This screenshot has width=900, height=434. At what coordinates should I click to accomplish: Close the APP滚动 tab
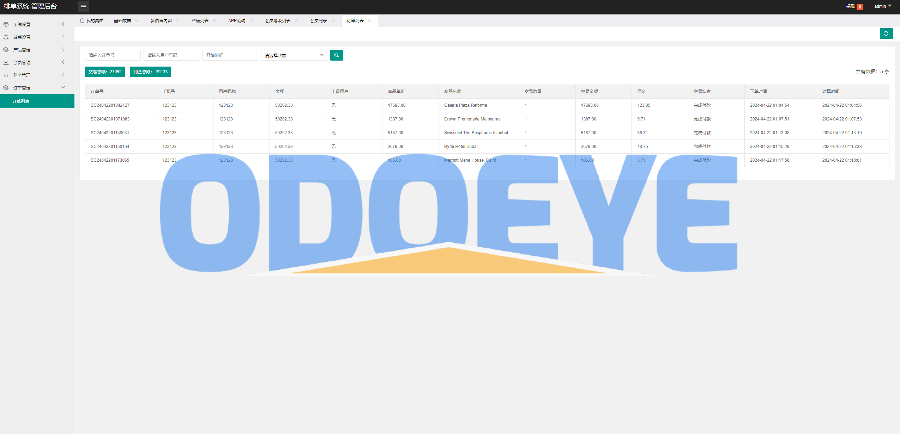coord(251,20)
